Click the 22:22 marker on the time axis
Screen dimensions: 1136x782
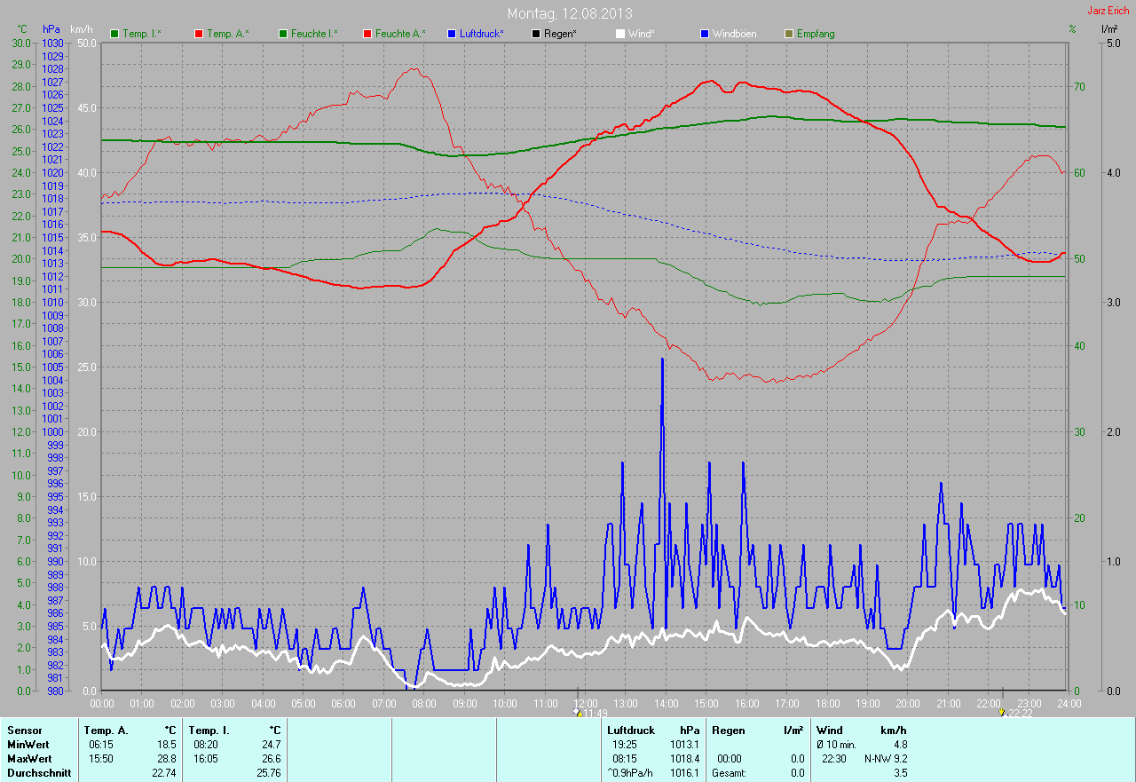pos(1016,713)
